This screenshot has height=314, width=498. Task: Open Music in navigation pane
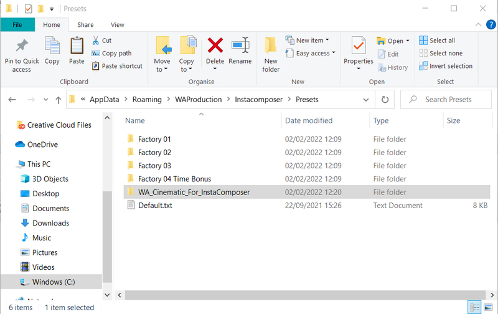tap(36, 238)
